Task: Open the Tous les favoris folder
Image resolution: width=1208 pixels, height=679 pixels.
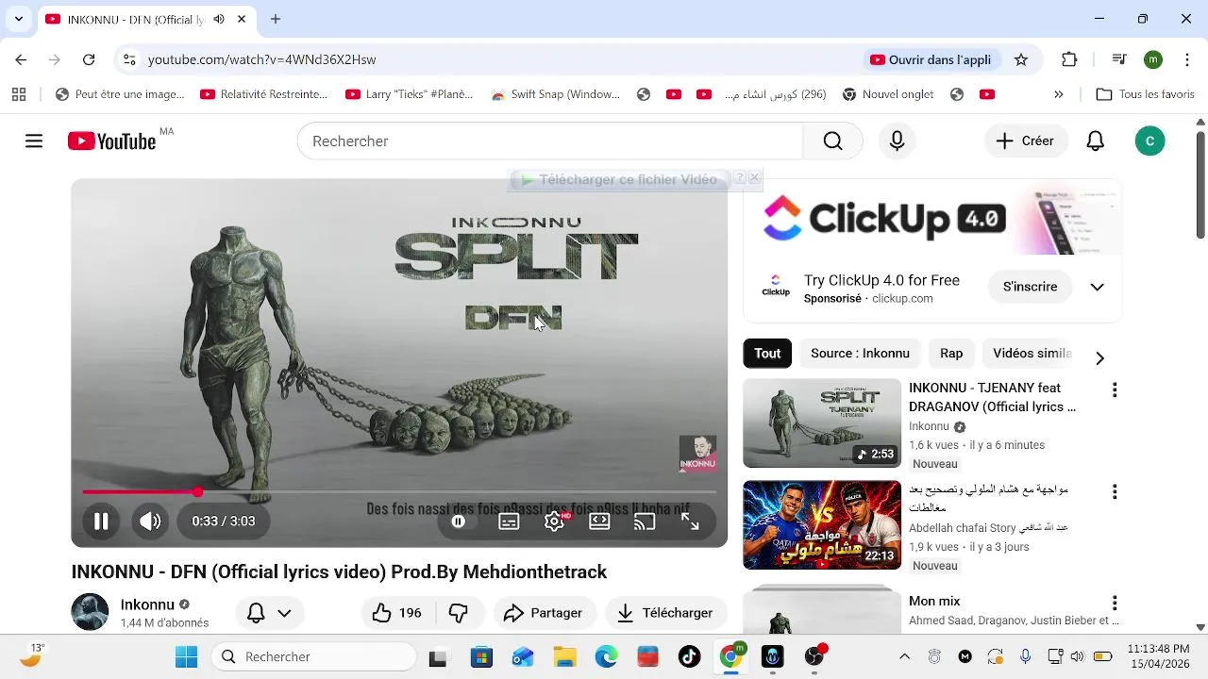Action: [1146, 94]
